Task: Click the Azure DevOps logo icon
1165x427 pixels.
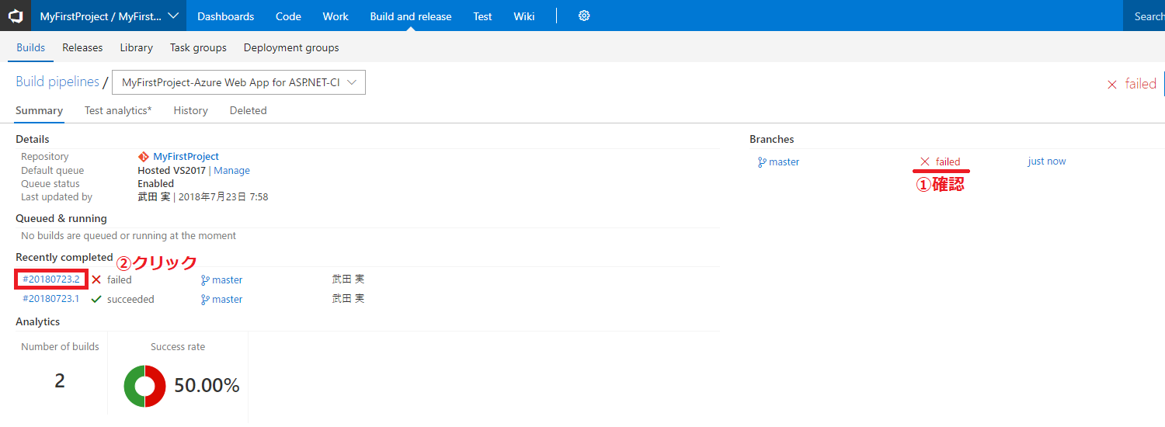Action: pos(16,16)
